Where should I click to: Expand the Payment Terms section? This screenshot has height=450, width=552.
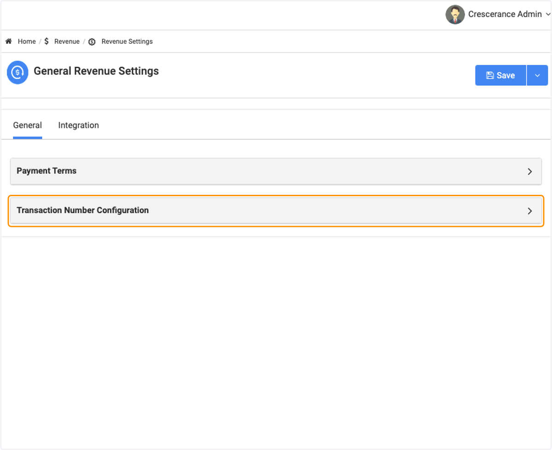[x=276, y=171]
